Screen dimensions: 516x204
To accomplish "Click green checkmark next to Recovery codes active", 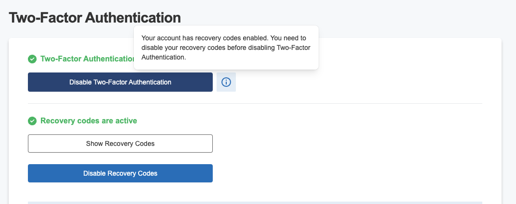I will (x=32, y=121).
